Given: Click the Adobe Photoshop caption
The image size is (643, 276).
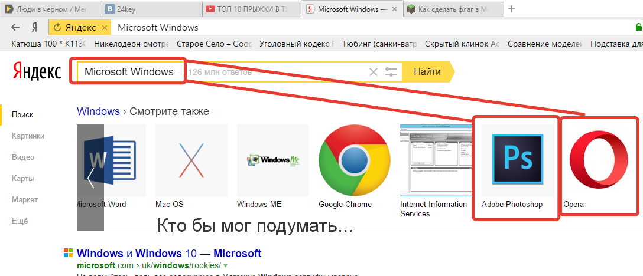Looking at the screenshot, I should [x=512, y=204].
